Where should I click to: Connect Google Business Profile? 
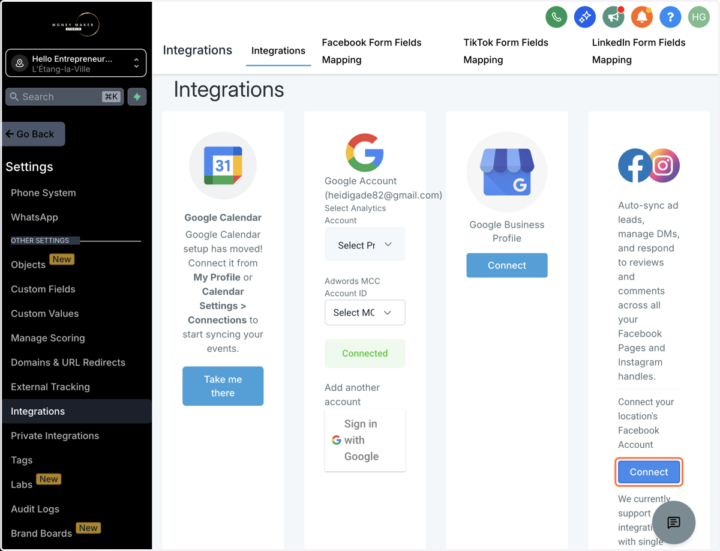point(507,265)
